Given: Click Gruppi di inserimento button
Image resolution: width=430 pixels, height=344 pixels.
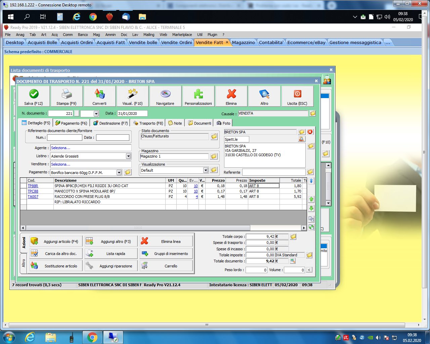Looking at the screenshot, I should pos(166,254).
